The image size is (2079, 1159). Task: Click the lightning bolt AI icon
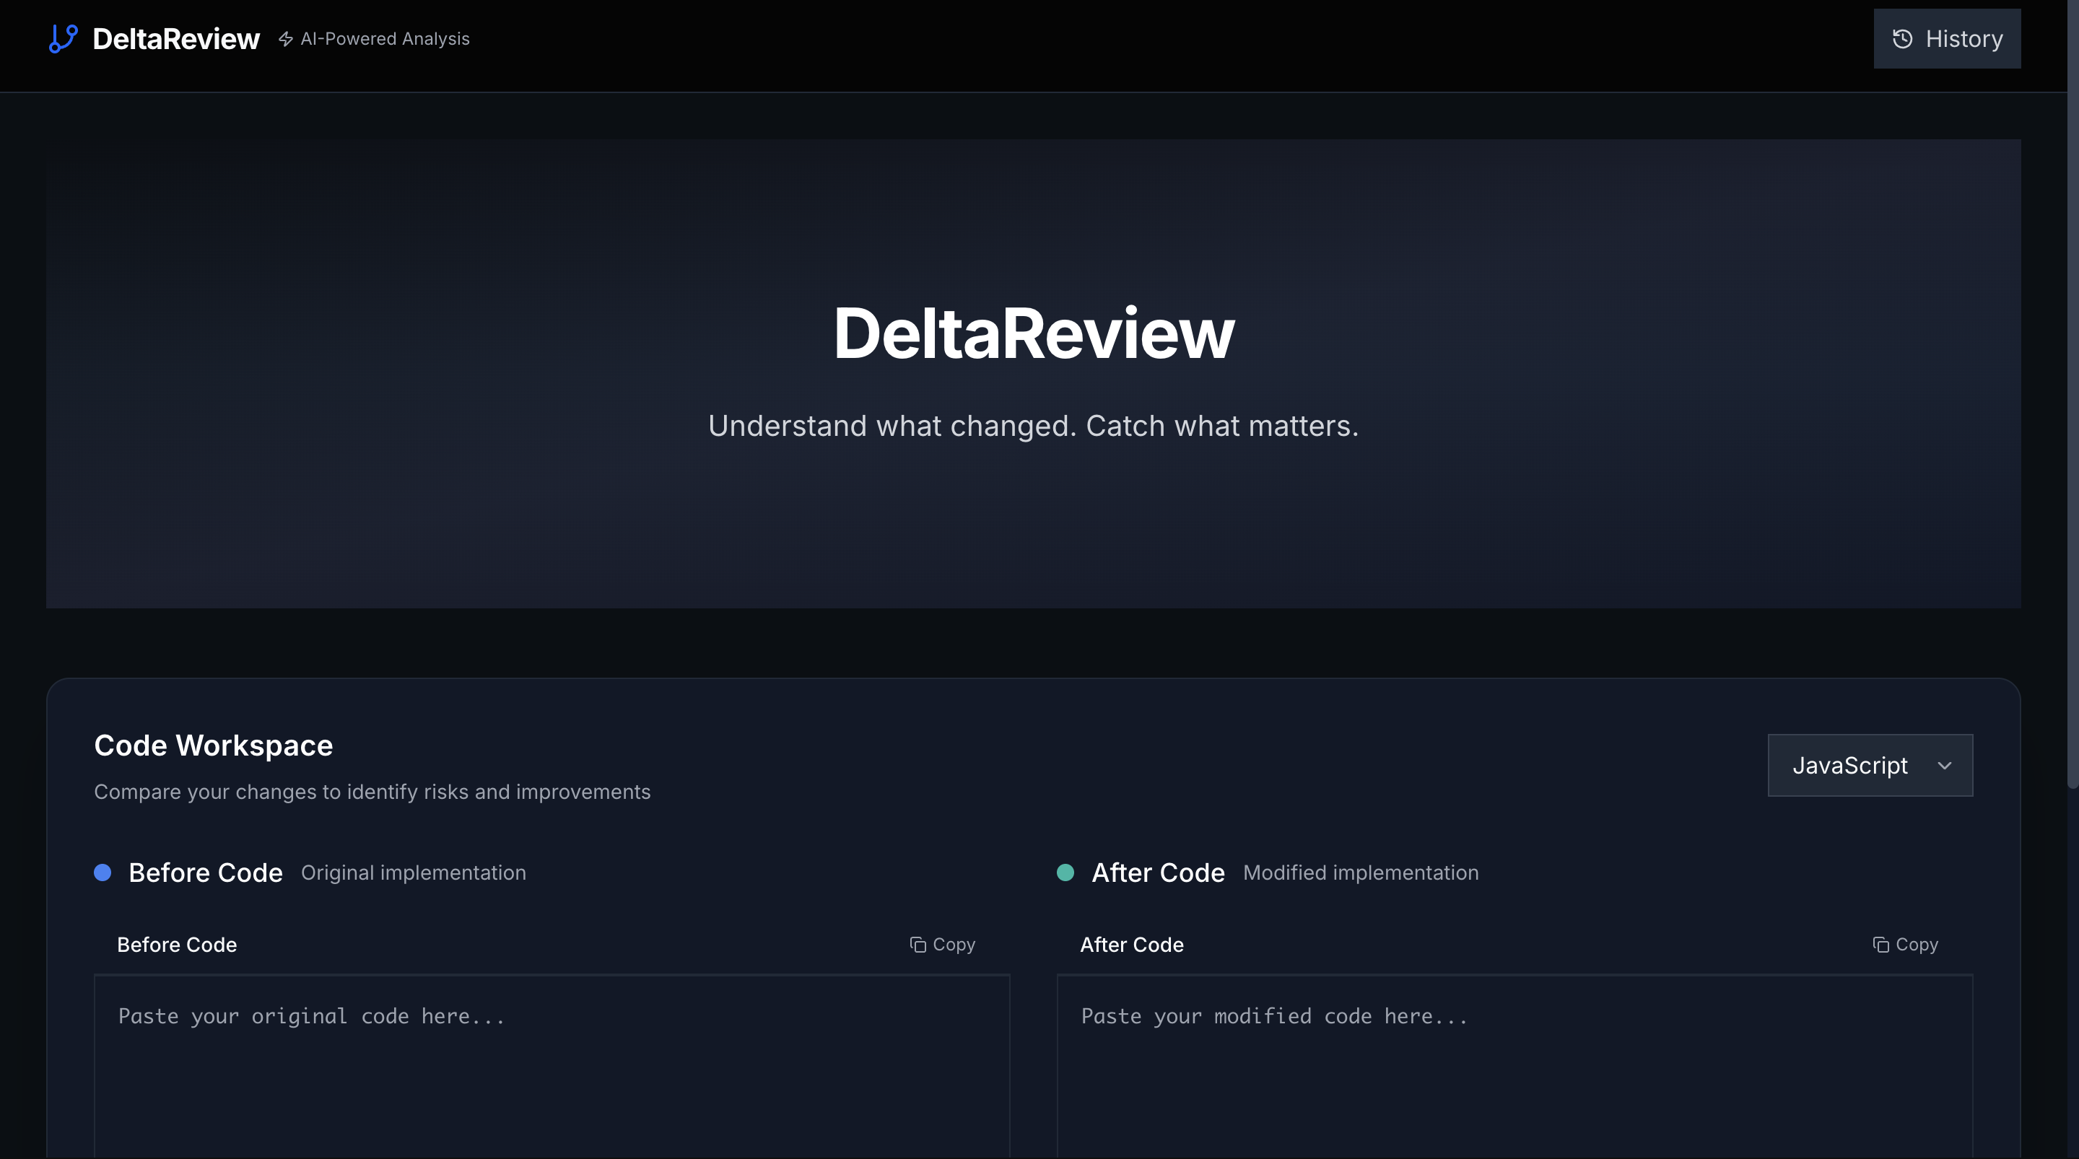point(286,39)
